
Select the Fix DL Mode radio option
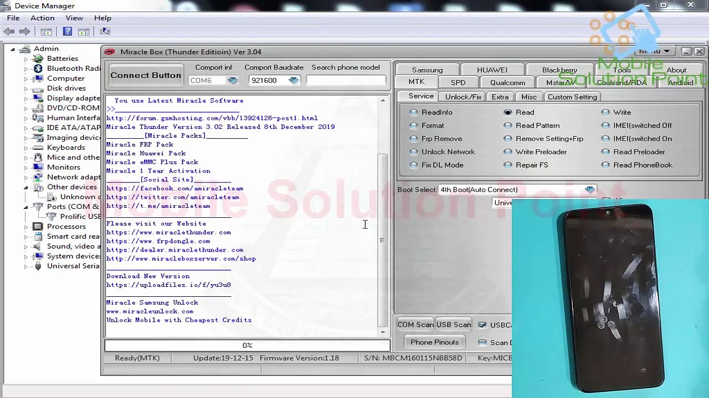point(414,165)
